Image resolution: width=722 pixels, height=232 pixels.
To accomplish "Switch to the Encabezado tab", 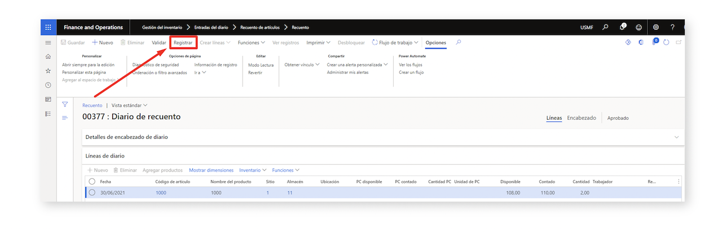I will tap(582, 118).
